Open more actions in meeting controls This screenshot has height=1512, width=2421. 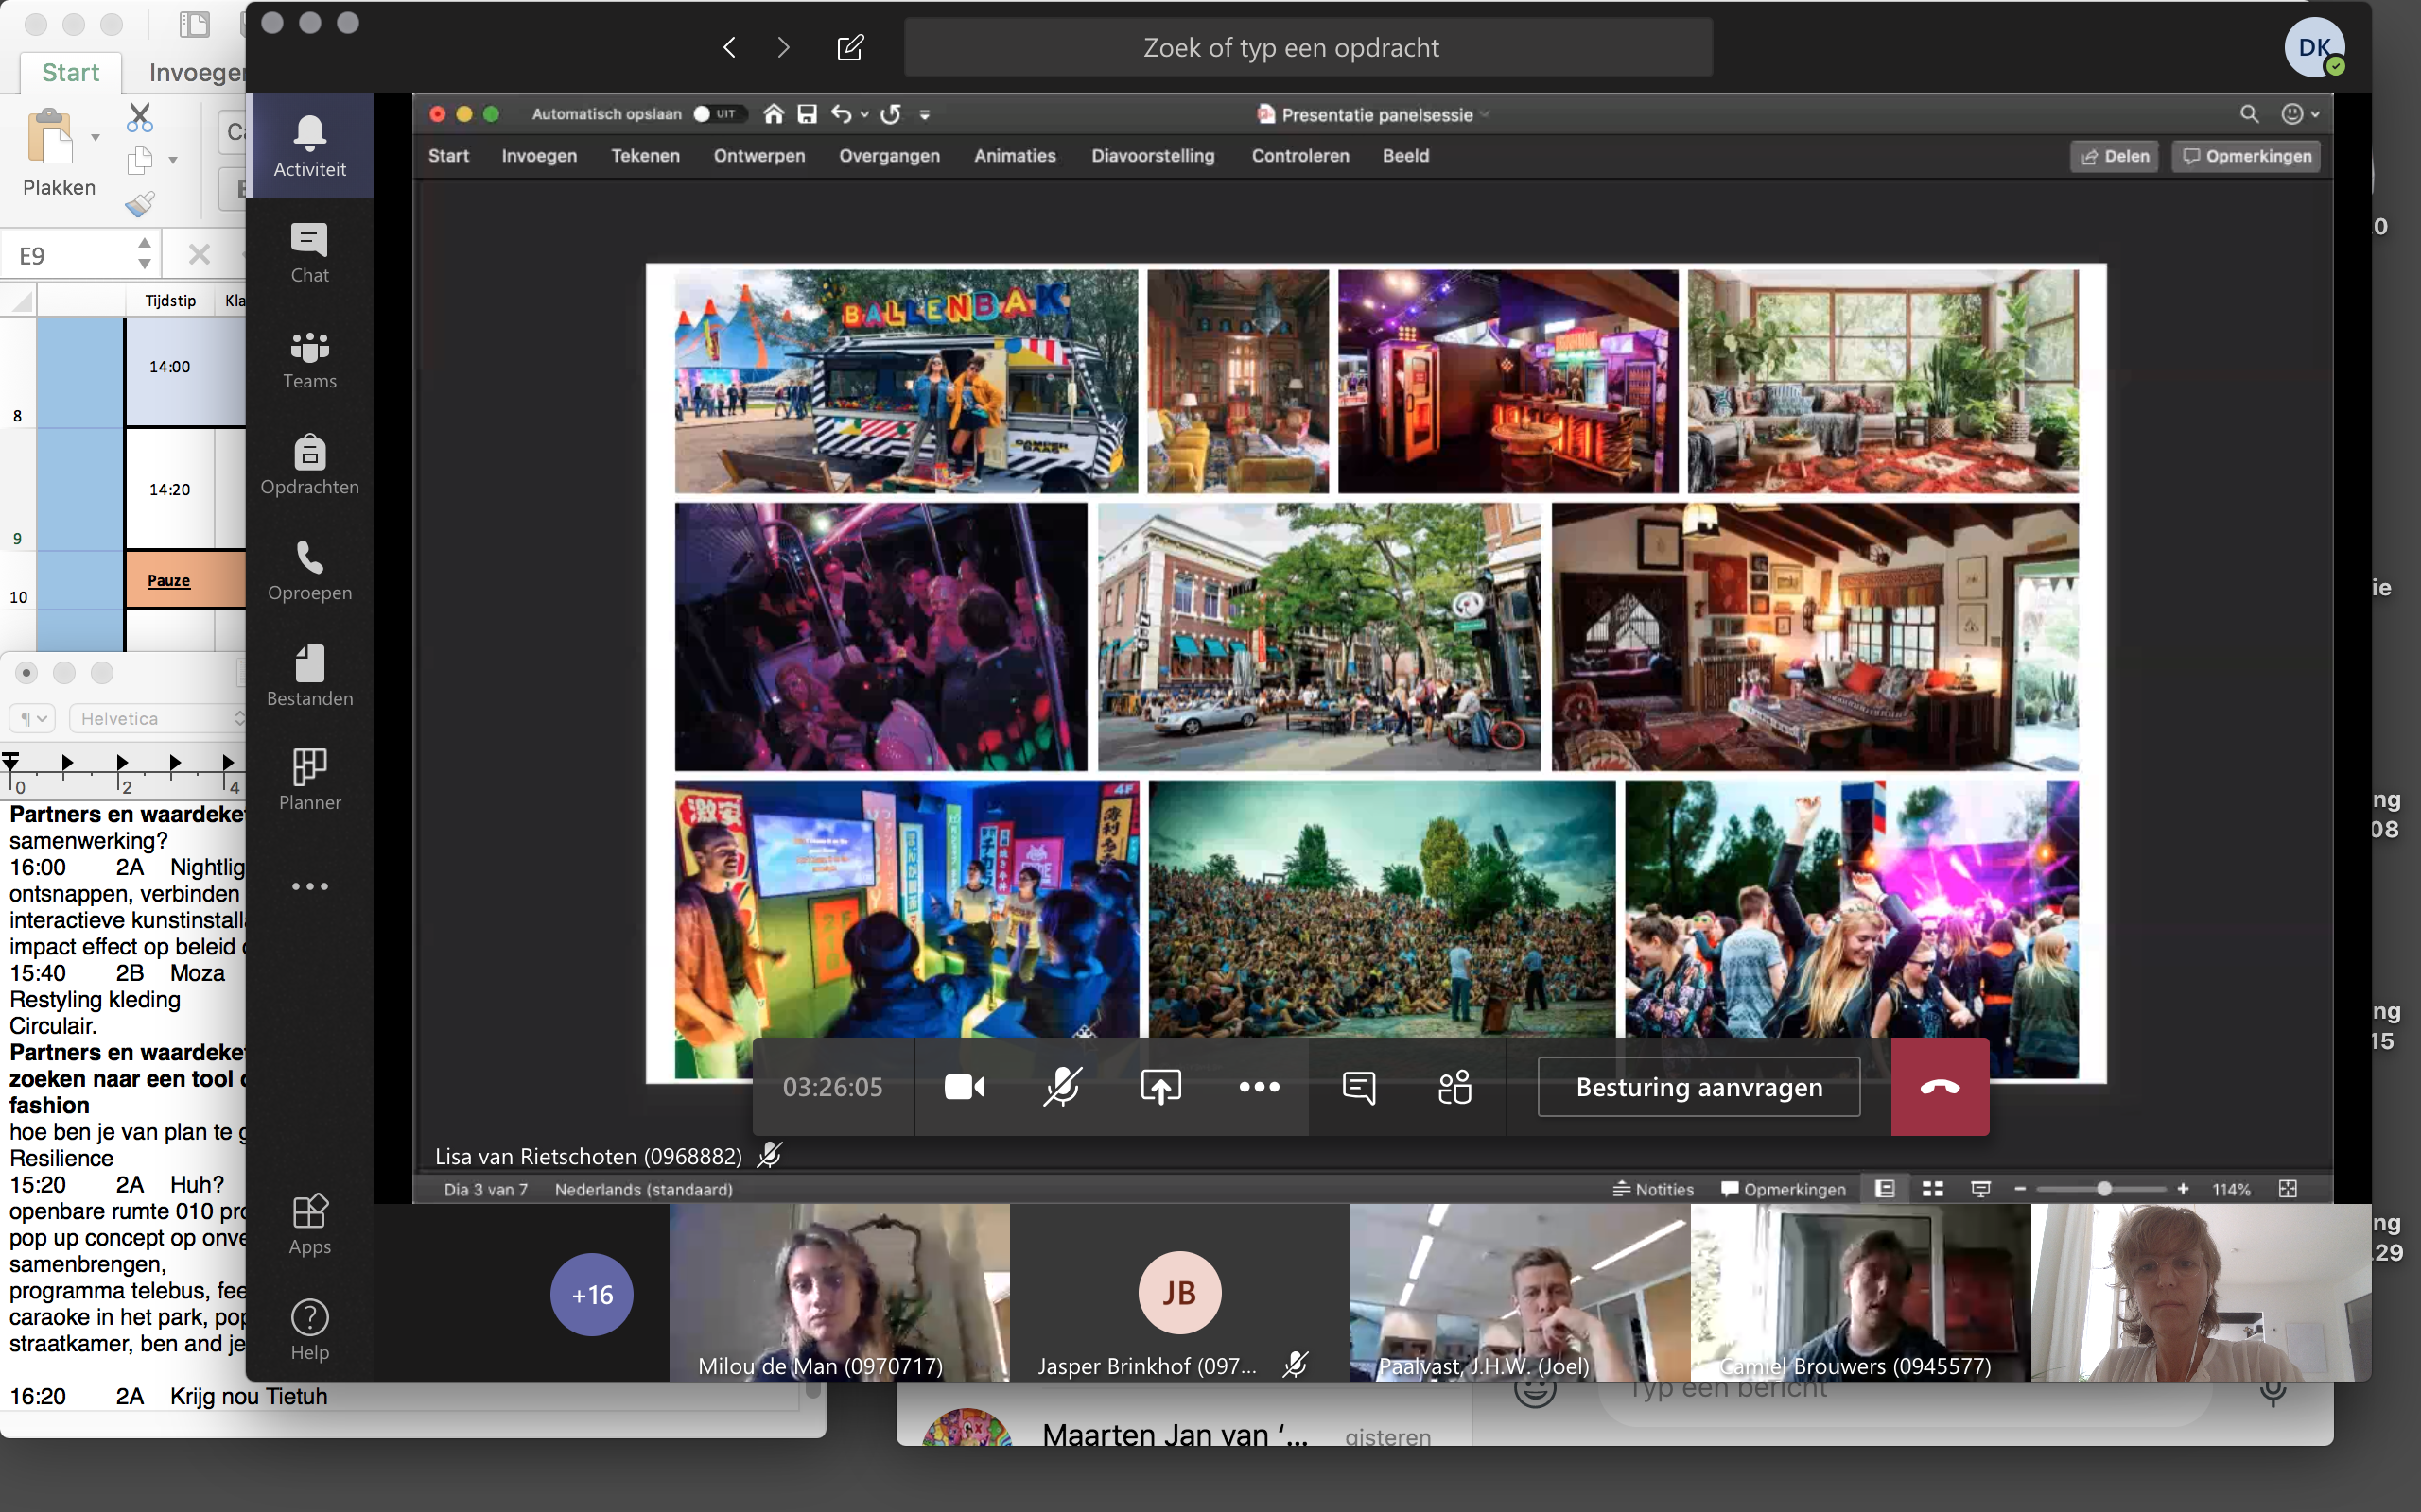tap(1259, 1087)
